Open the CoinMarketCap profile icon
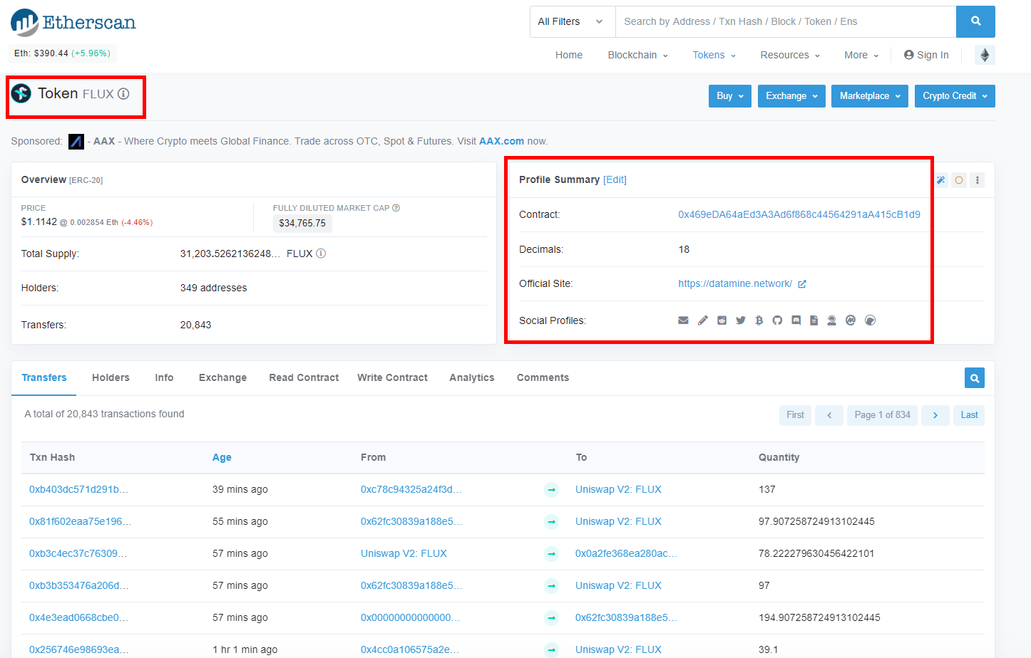1031x658 pixels. click(851, 320)
